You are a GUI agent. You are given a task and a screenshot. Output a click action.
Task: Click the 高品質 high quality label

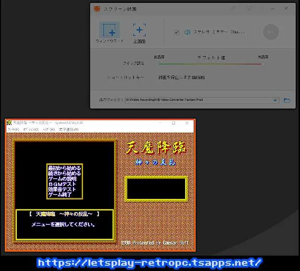pos(263,57)
